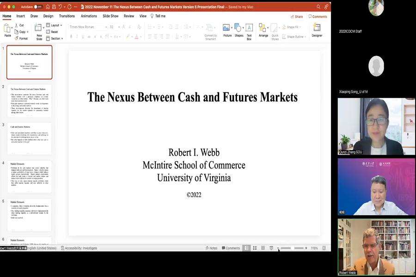Click the Save icon in title bar
The height and width of the screenshot is (277, 416).
coord(54,7)
